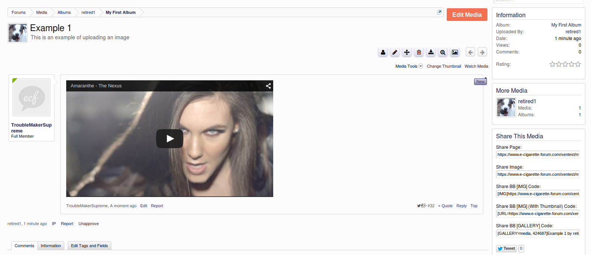The image size is (591, 255).
Task: Click the Unapprove link
Action: point(89,224)
